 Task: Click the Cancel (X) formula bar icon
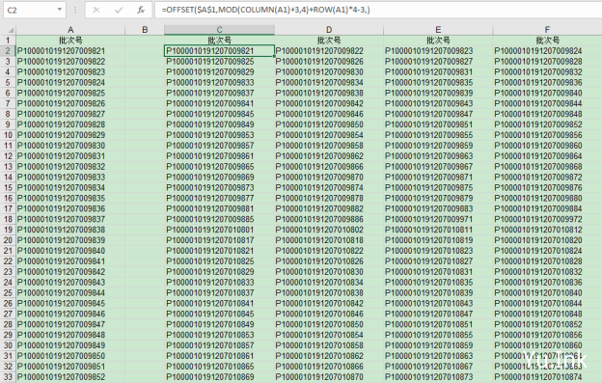[x=96, y=10]
